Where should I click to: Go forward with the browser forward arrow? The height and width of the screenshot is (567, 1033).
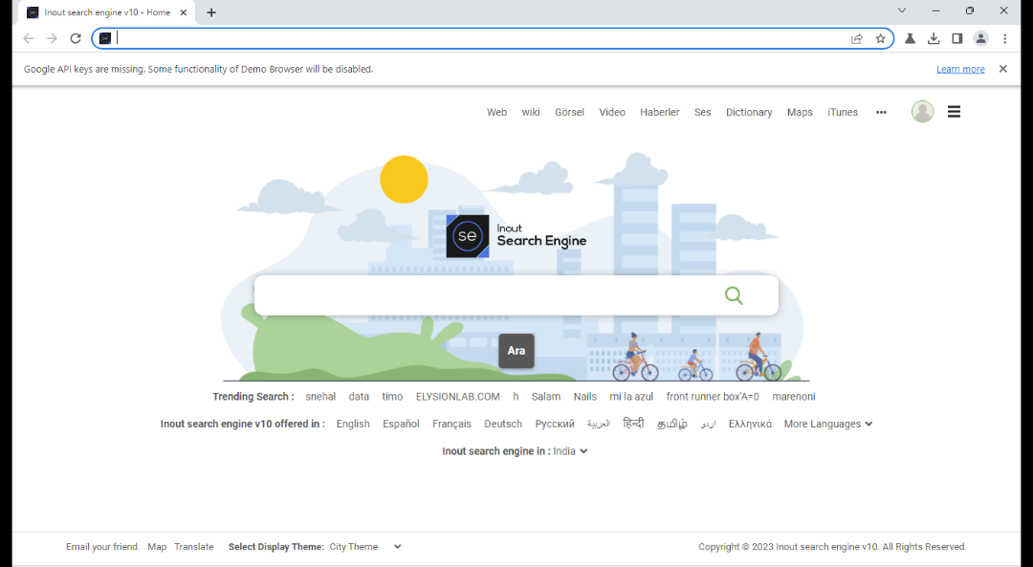click(52, 38)
